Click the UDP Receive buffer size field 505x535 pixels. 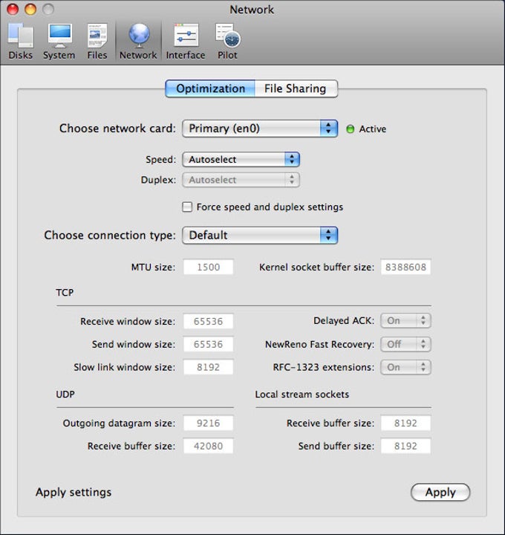209,446
